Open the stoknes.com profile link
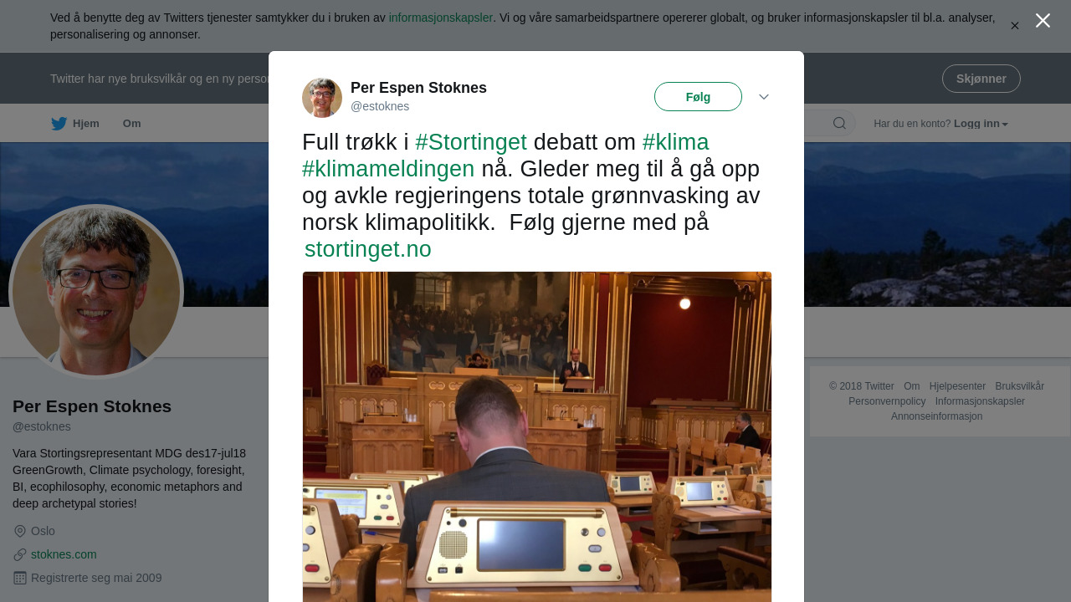Screen dimensions: 1071x602 [64, 554]
